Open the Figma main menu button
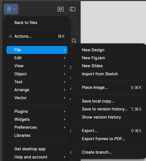The height and width of the screenshot is (161, 146). click(x=11, y=9)
